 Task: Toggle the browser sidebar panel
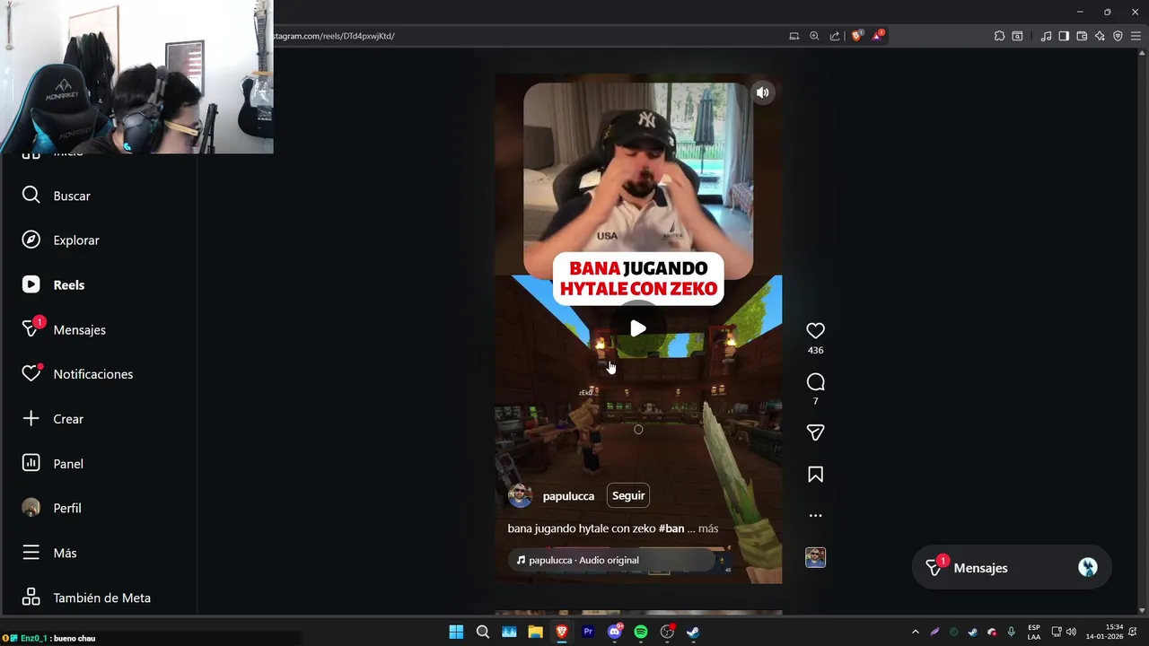coord(1064,36)
